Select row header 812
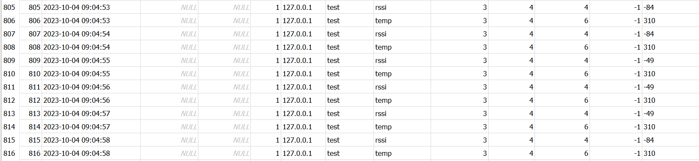 [9, 100]
